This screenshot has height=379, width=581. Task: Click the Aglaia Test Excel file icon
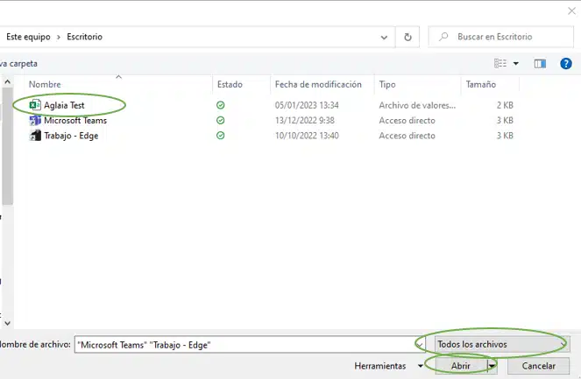(x=35, y=105)
